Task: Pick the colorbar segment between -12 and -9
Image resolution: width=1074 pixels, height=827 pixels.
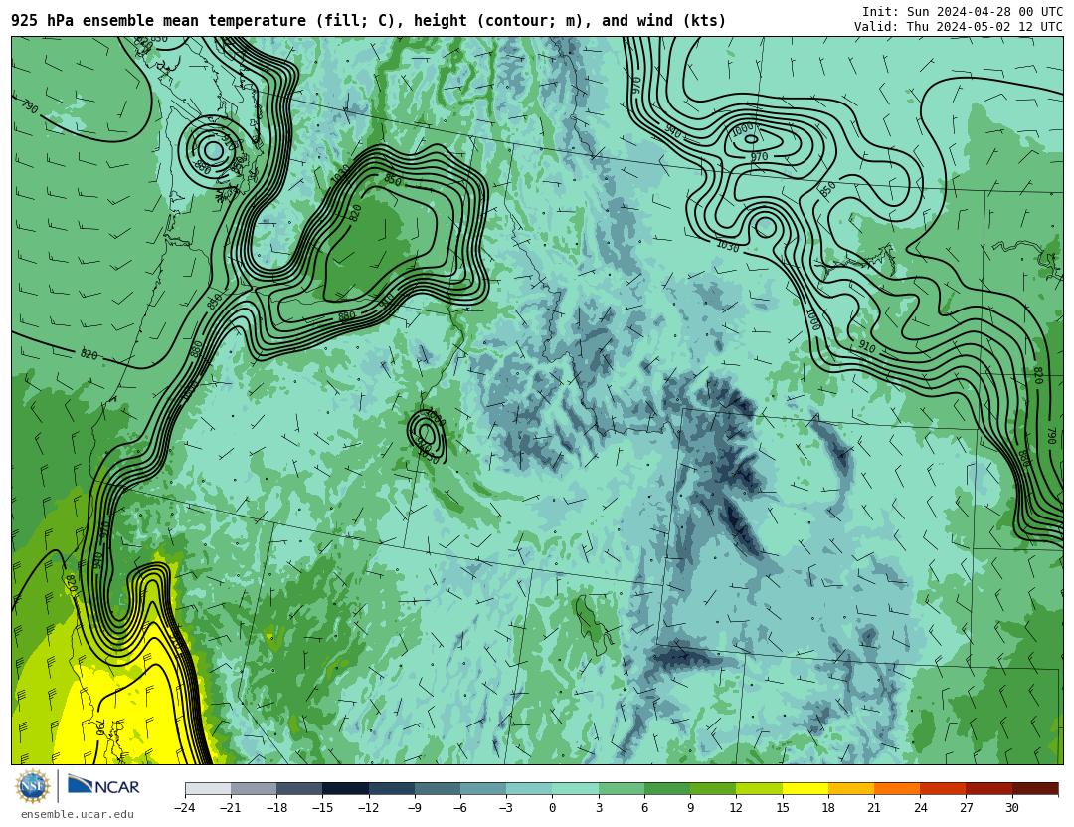Action: 392,788
